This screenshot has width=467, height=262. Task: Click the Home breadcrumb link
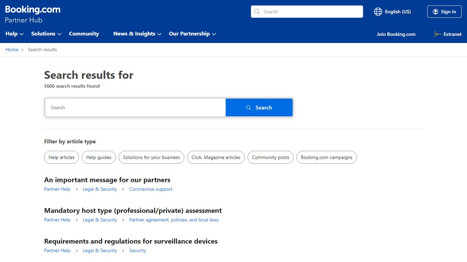(12, 49)
